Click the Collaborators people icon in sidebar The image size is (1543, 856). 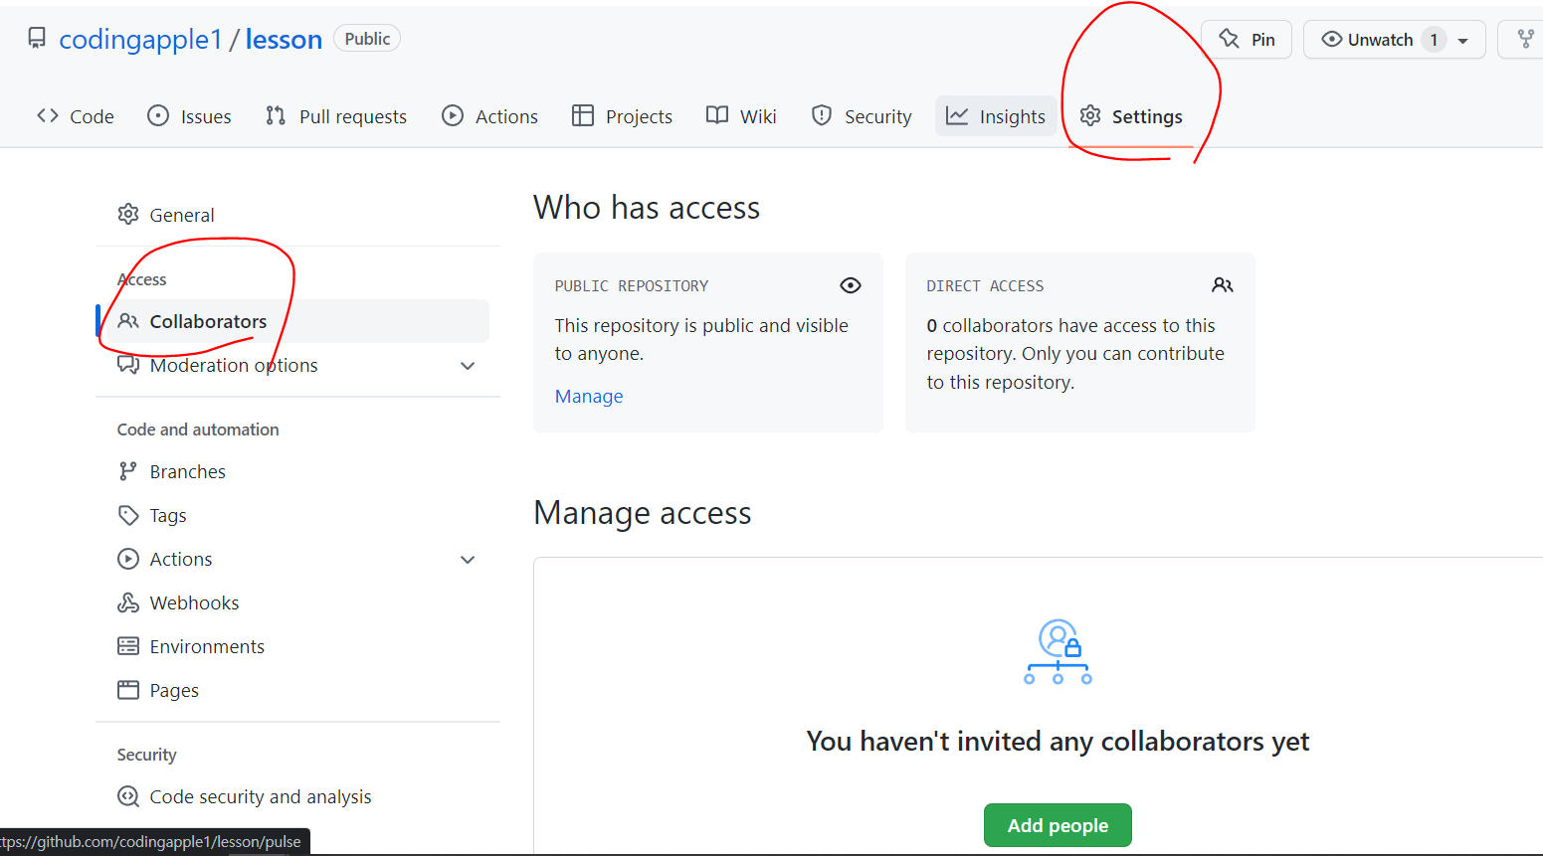pos(128,321)
